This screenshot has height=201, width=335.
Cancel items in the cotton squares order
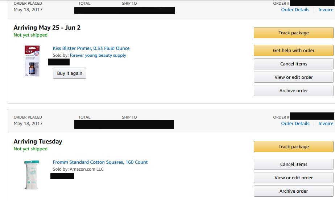tap(293, 164)
